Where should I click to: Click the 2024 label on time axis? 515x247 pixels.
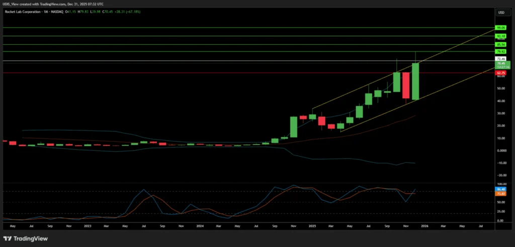[200, 226]
